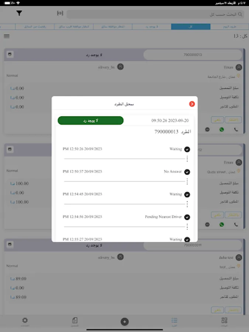
Task: Tap phone call icon on first parcel card
Action: (236, 129)
